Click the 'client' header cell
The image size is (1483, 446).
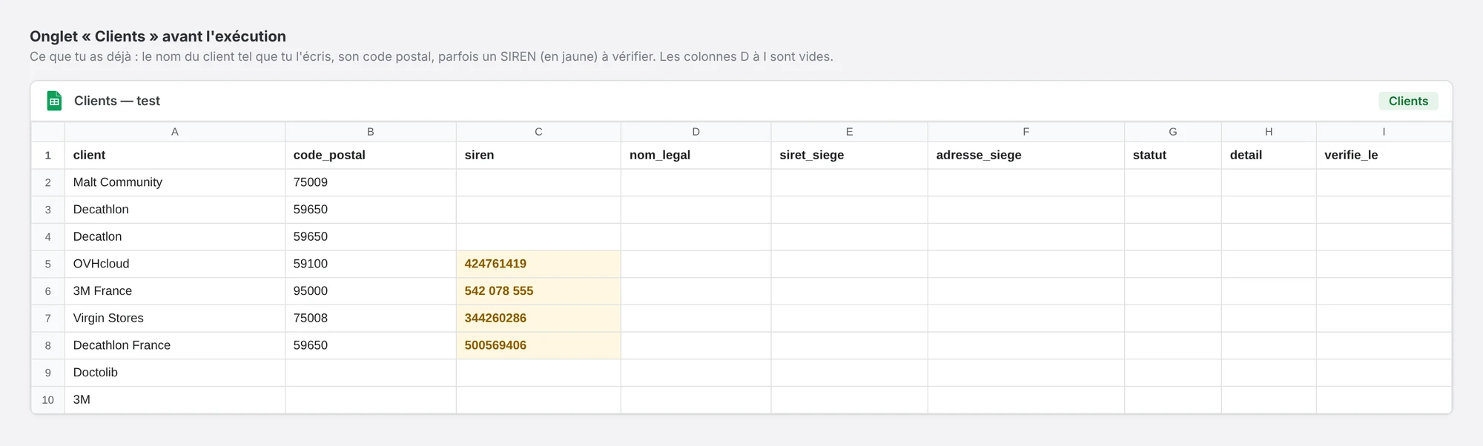tap(175, 156)
